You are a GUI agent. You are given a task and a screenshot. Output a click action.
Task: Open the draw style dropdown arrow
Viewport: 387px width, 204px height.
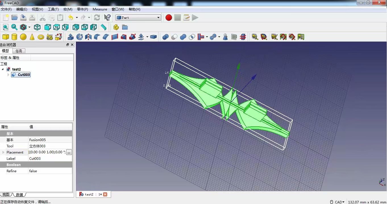29,27
